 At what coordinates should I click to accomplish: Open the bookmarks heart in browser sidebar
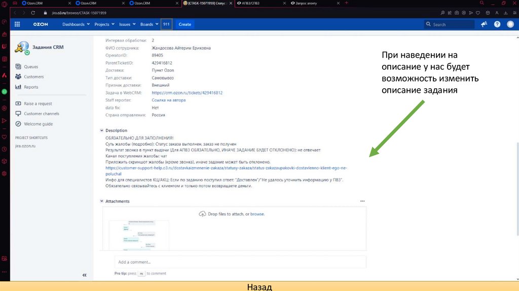(4, 137)
